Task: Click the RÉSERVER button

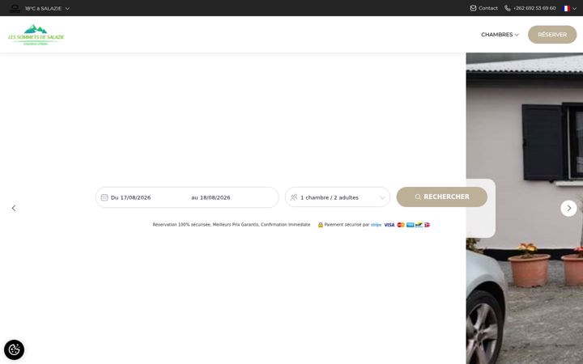Action: 552,35
